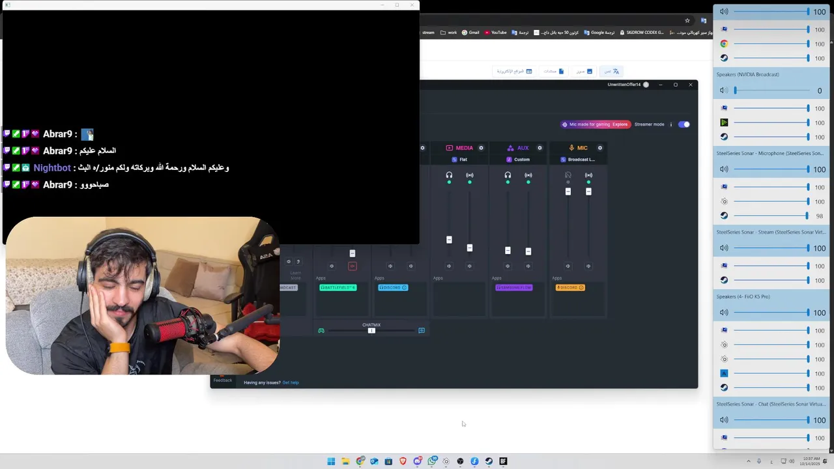The width and height of the screenshot is (834, 469).
Task: Mute MEDIA headphones volume
Action: tap(449, 266)
